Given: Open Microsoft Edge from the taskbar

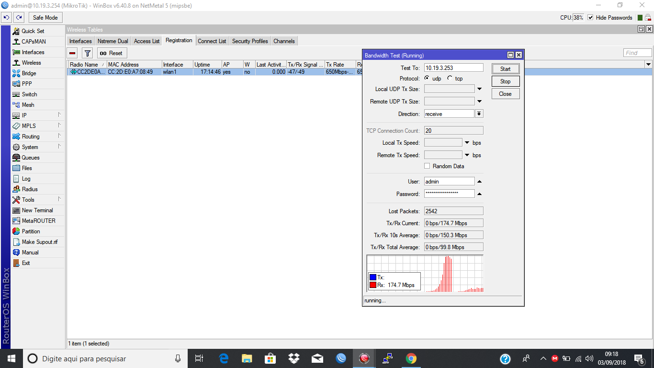Looking at the screenshot, I should (224, 358).
